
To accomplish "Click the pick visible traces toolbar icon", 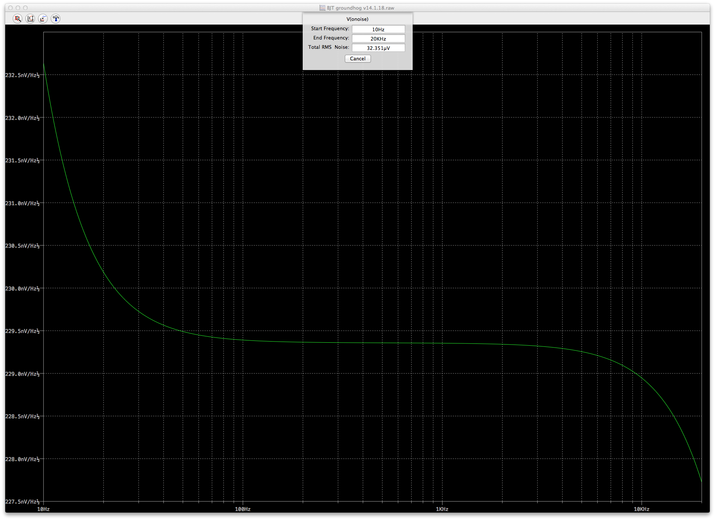I will click(43, 19).
